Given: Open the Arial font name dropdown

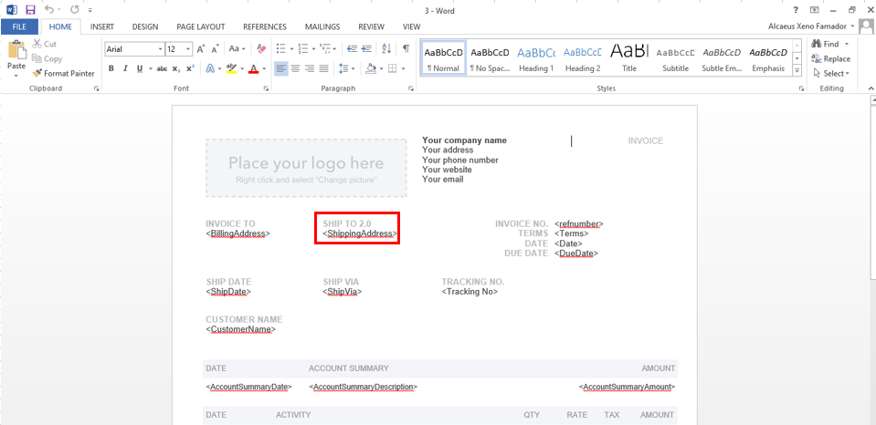Looking at the screenshot, I should coord(161,49).
